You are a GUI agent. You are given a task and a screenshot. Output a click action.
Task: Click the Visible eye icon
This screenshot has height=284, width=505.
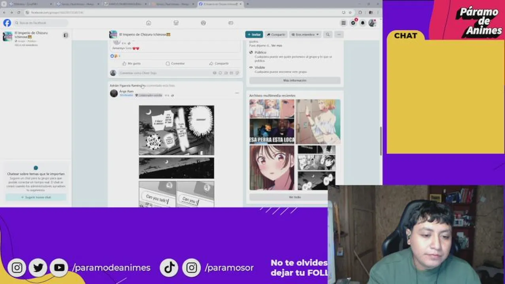tap(251, 67)
